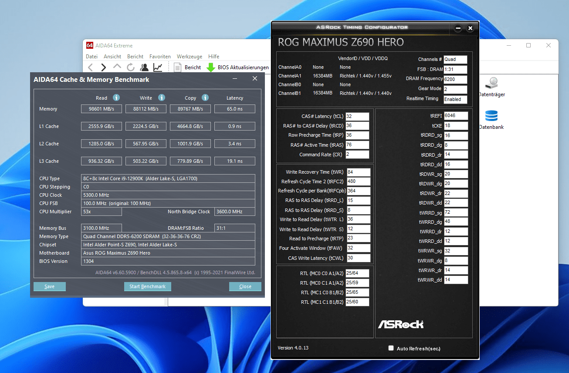
Task: Click the Memory Read 98601 MB/s value
Action: (102, 109)
